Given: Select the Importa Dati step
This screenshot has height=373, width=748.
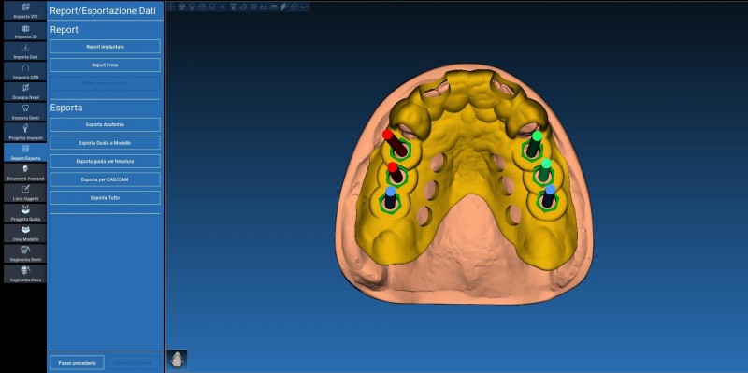Looking at the screenshot, I should [x=25, y=51].
